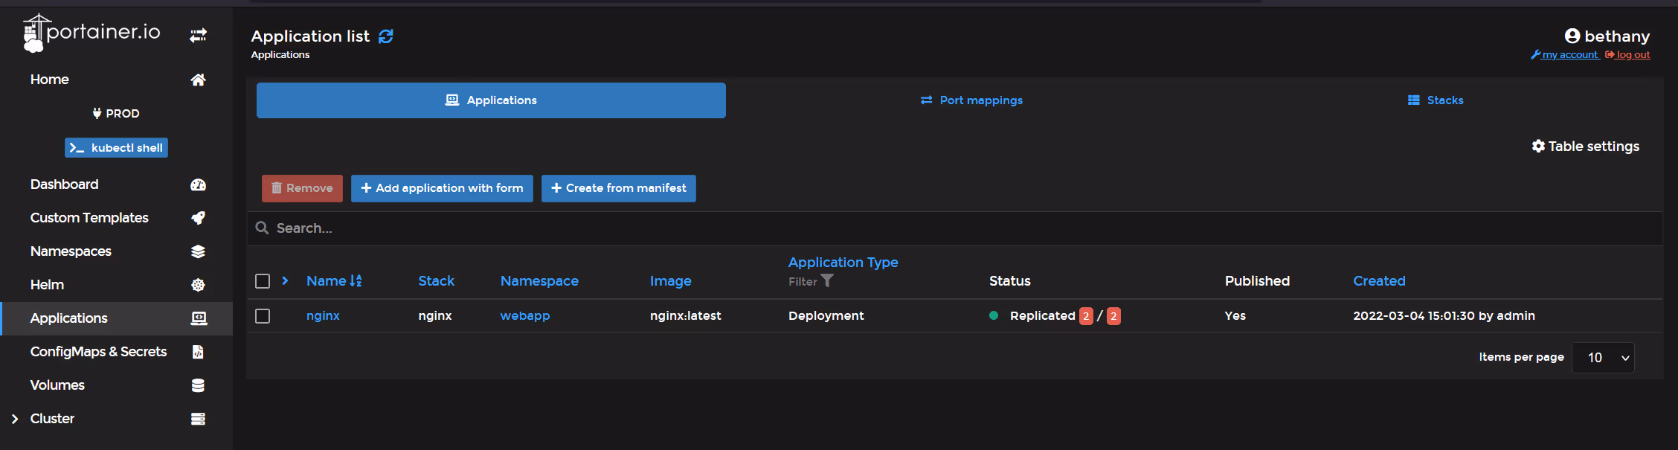Switch to the Port mappings tab
This screenshot has width=1678, height=450.
[x=971, y=100]
